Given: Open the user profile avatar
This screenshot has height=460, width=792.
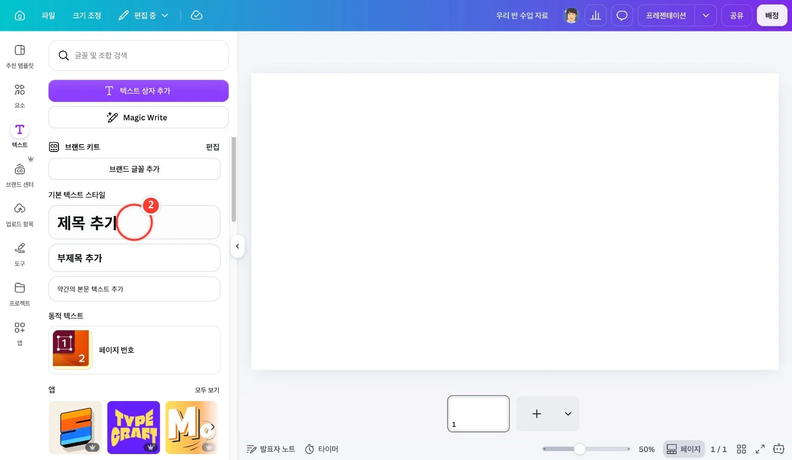Looking at the screenshot, I should point(571,15).
